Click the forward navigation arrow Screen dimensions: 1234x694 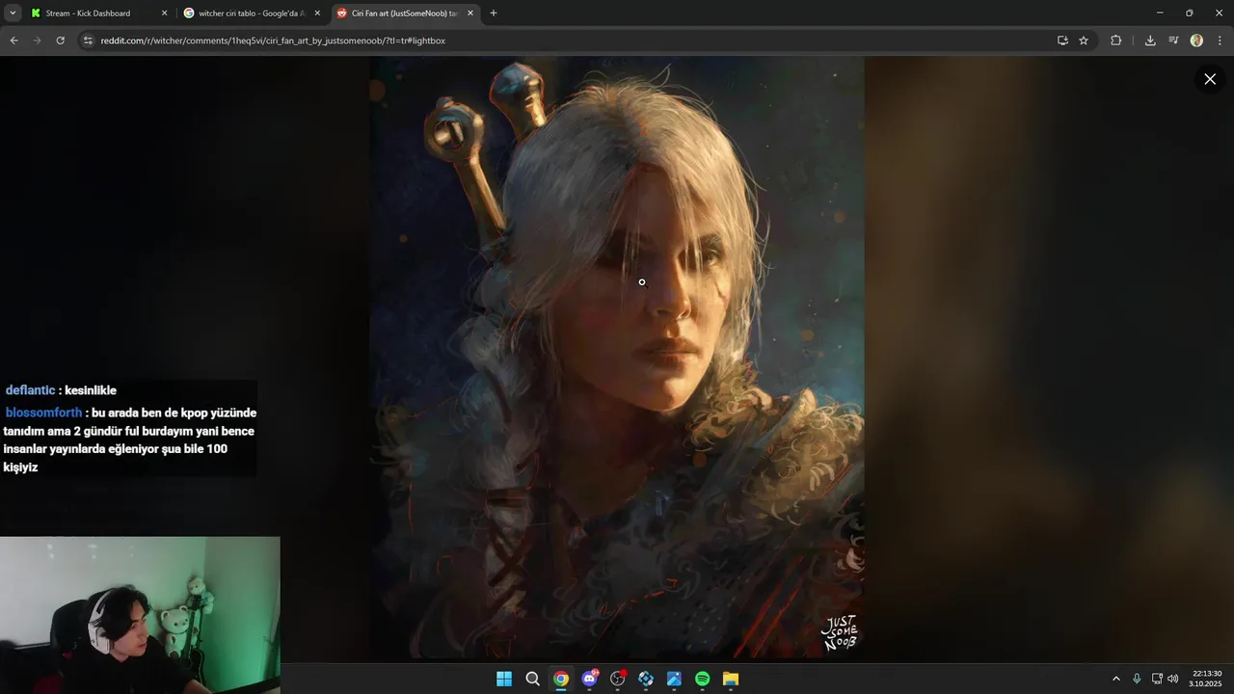pyautogui.click(x=37, y=40)
